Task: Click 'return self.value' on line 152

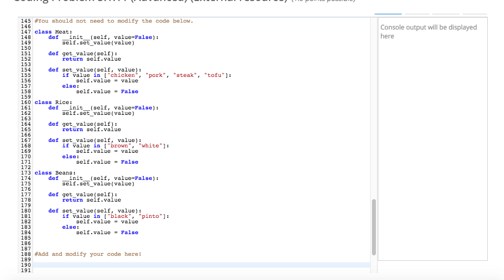Action: point(92,59)
